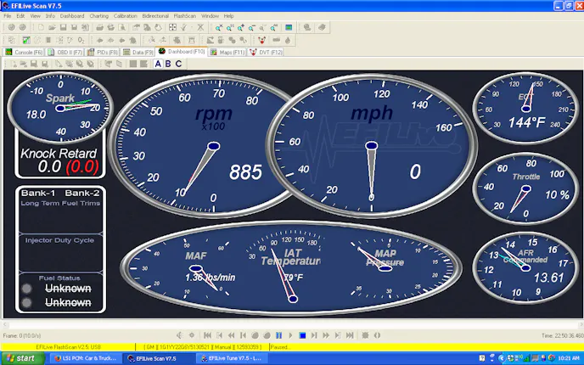Open the File menu
The height and width of the screenshot is (365, 584).
pos(7,16)
